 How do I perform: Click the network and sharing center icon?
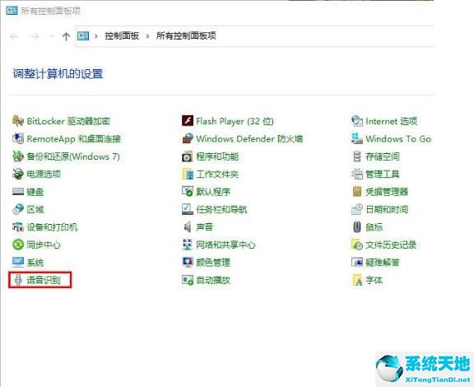[188, 245]
